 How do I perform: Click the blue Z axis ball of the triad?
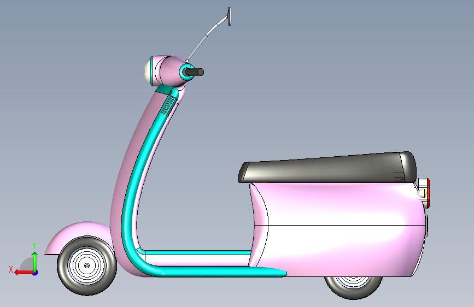point(36,273)
